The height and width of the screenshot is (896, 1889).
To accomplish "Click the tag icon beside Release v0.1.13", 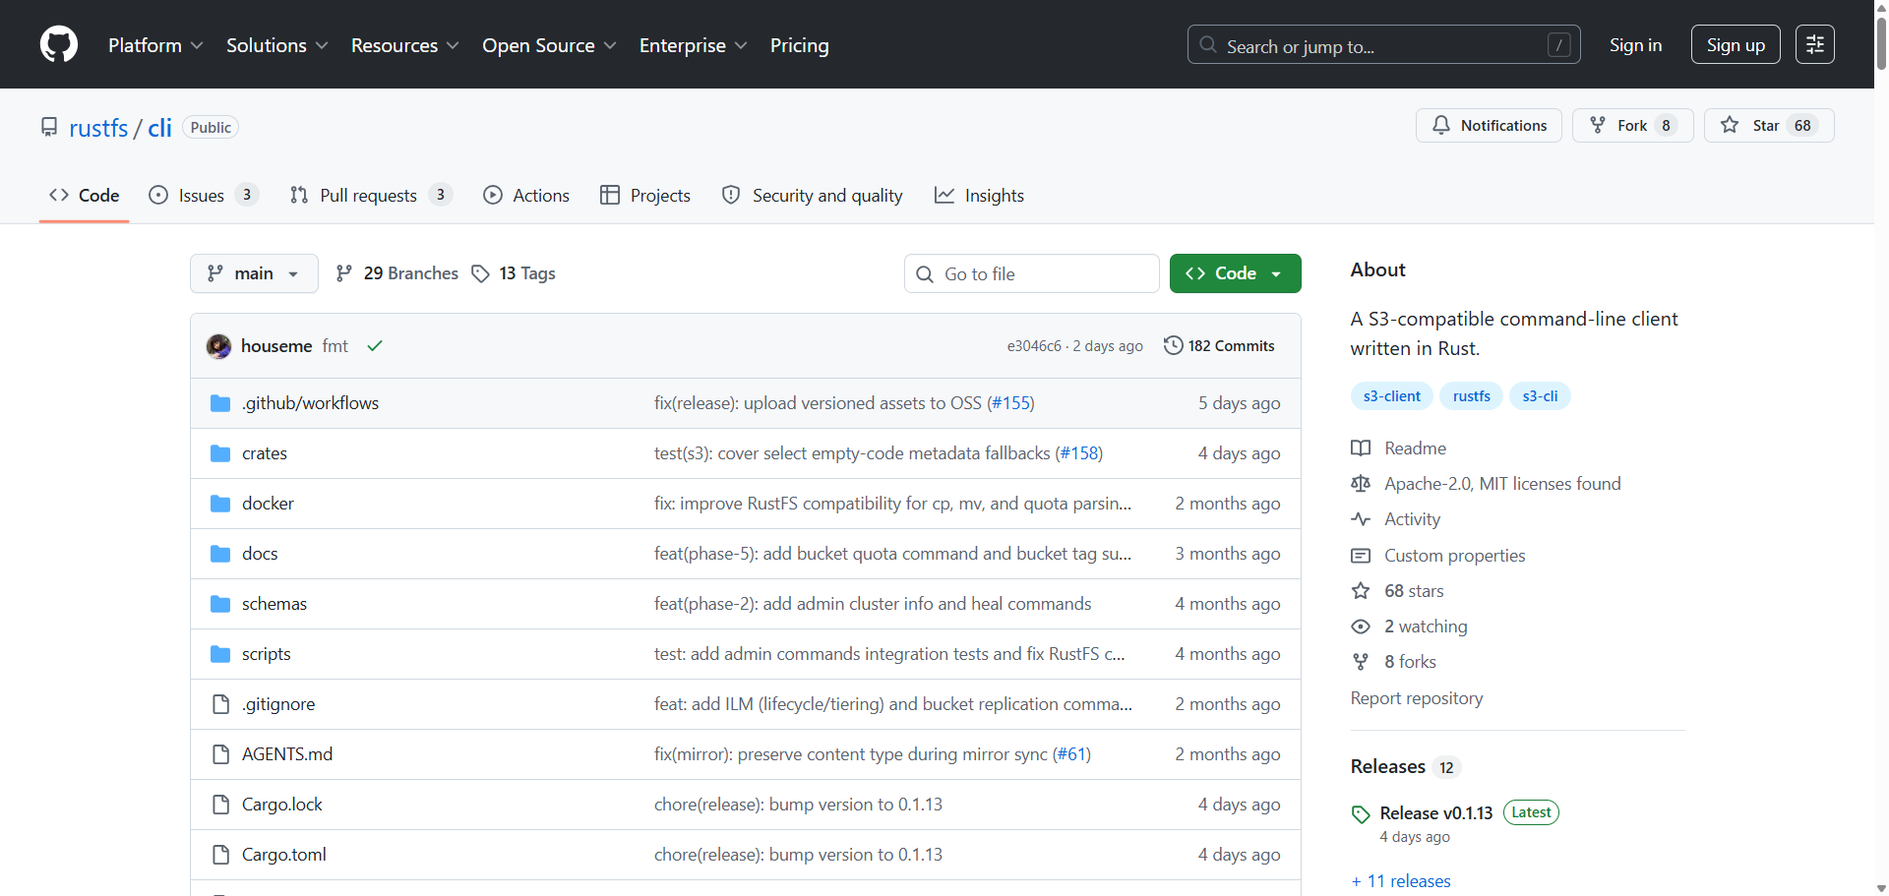I will click(x=1361, y=814).
